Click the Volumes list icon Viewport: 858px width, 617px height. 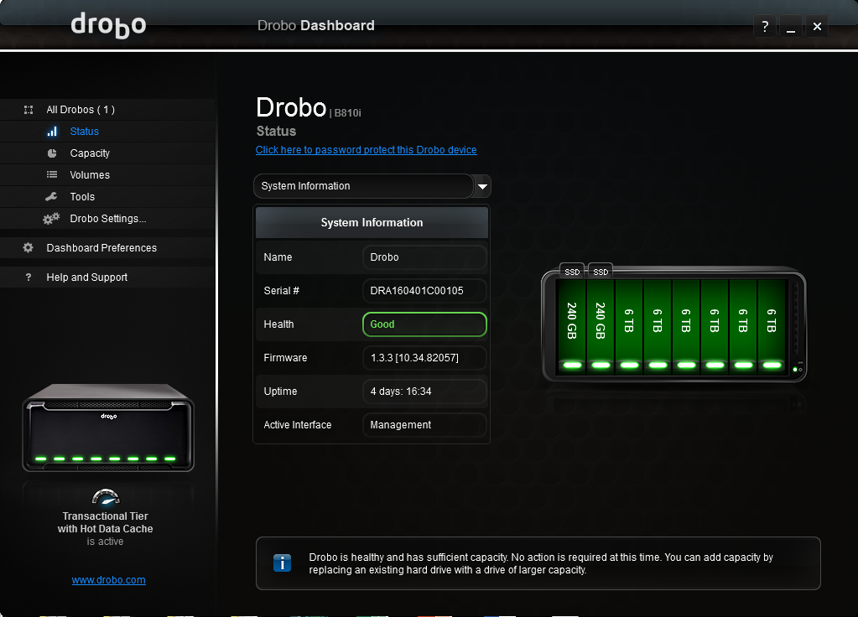click(52, 174)
